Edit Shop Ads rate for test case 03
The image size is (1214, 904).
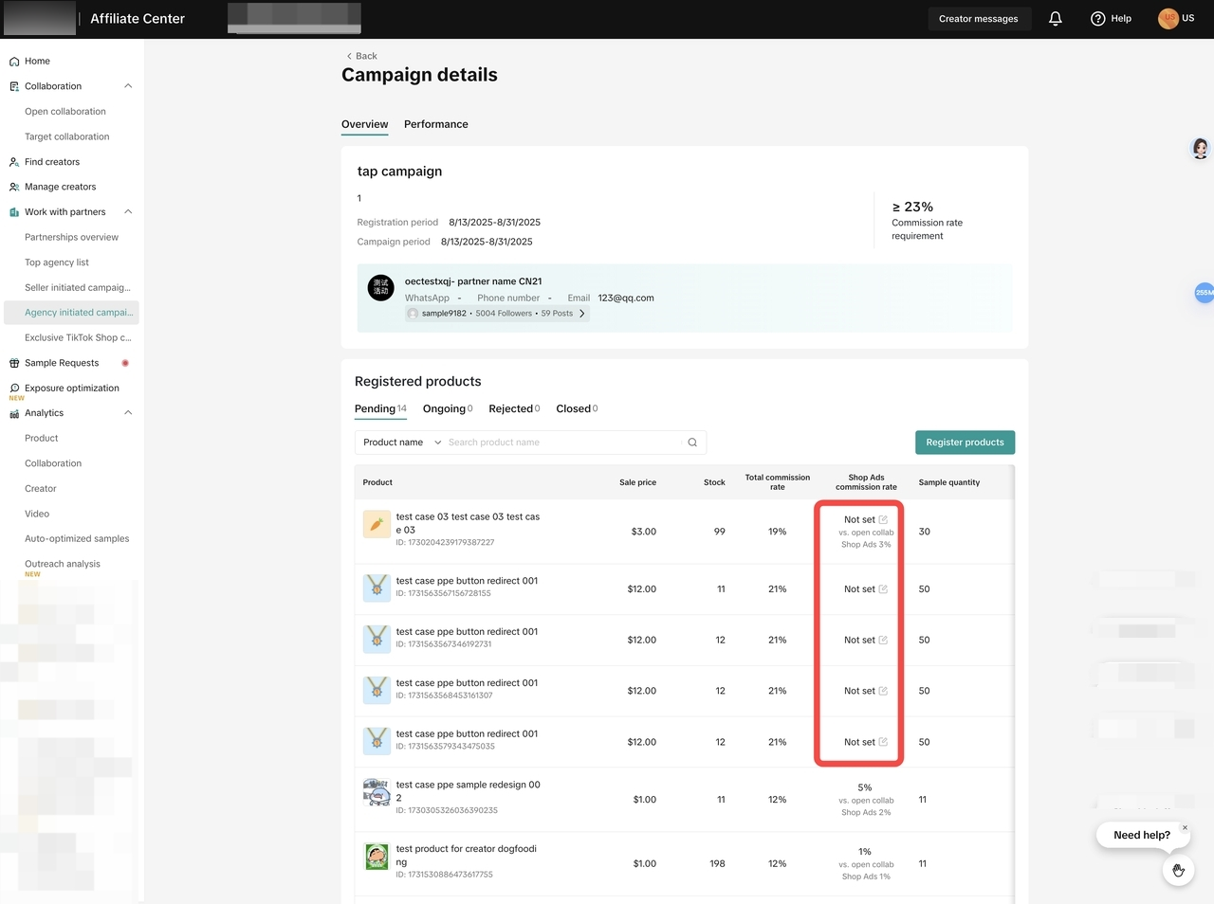click(883, 519)
